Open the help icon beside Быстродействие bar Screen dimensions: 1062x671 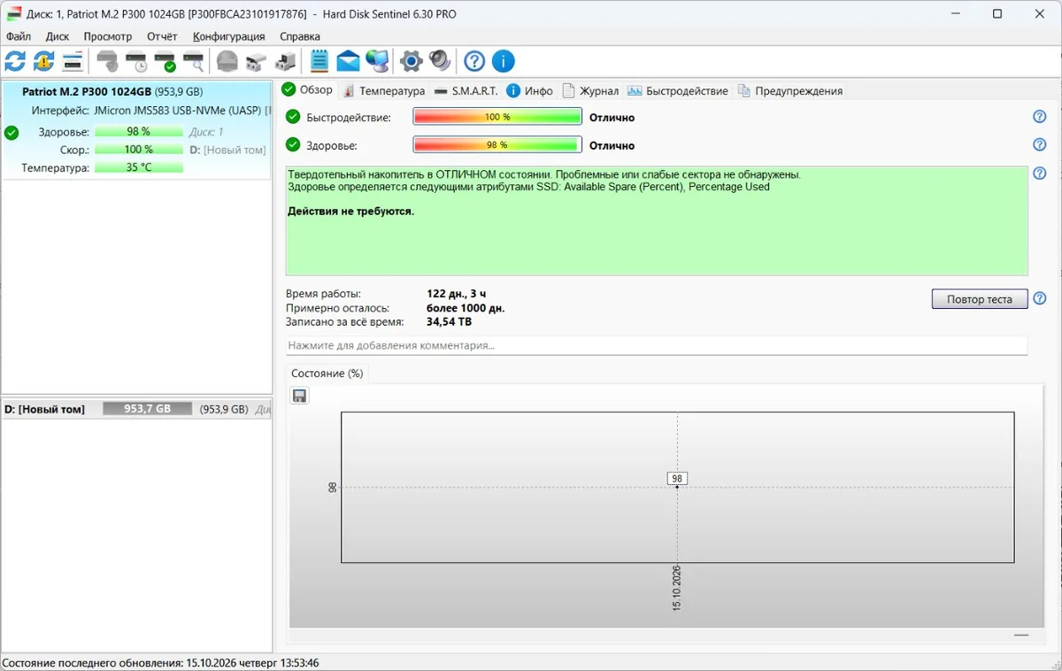tap(1040, 117)
